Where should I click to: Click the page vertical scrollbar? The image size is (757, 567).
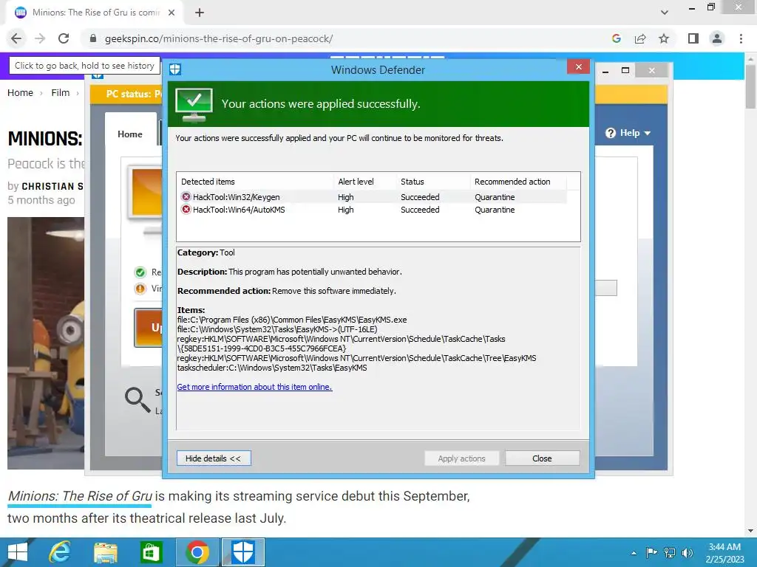pos(750,87)
